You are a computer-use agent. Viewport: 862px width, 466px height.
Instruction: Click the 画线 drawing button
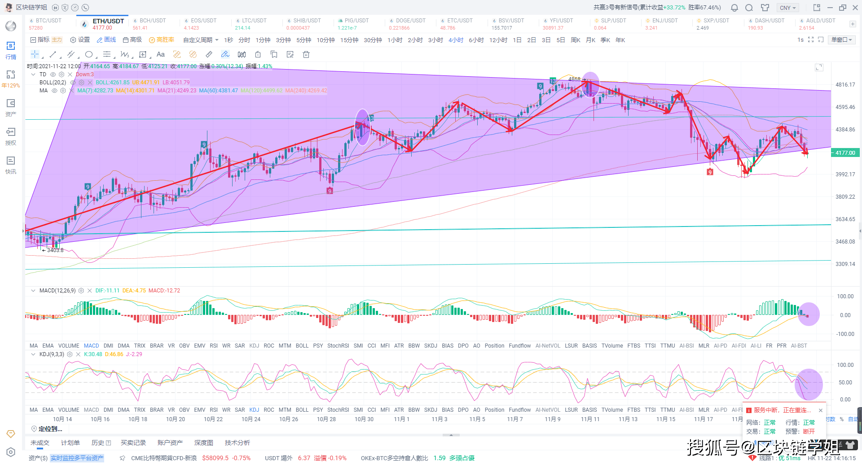pyautogui.click(x=106, y=40)
